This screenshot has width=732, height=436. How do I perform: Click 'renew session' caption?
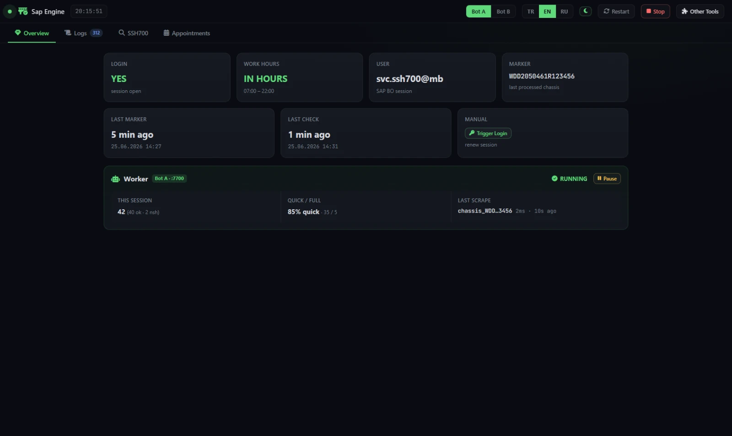coord(481,145)
